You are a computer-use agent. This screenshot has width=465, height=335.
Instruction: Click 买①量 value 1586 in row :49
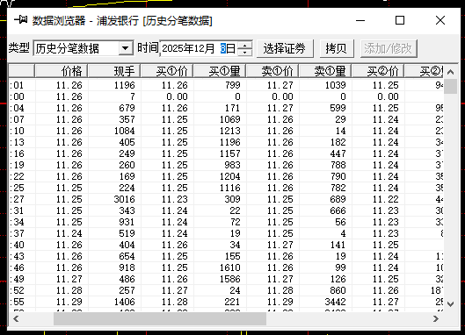point(229,279)
